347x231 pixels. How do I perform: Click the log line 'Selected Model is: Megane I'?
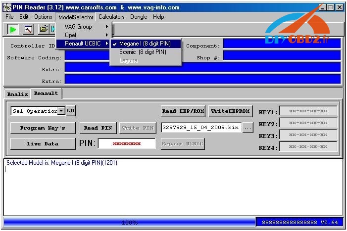[x=62, y=163]
